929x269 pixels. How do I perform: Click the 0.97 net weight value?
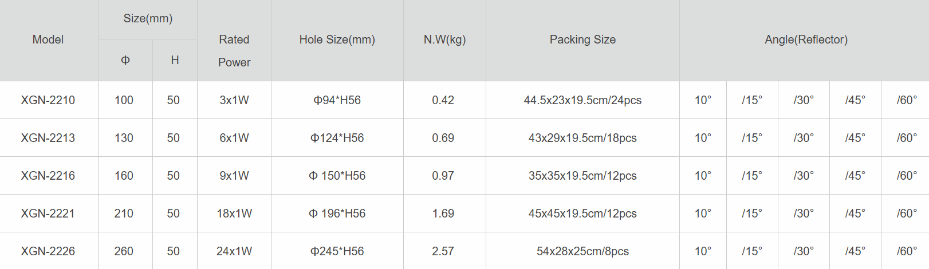coord(443,176)
